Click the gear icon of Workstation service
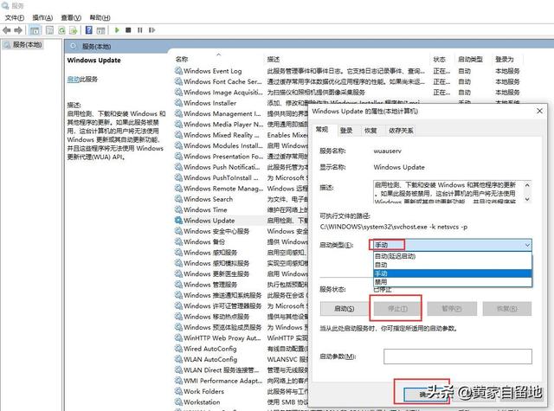This screenshot has height=411, width=554. pyautogui.click(x=178, y=401)
